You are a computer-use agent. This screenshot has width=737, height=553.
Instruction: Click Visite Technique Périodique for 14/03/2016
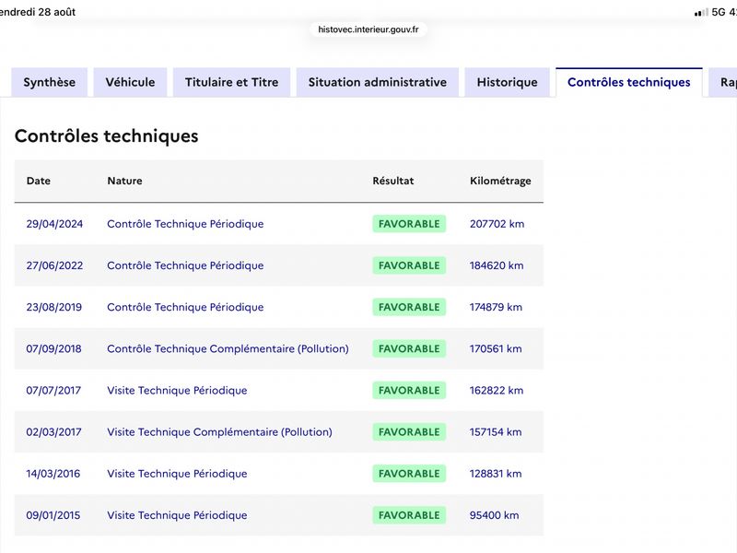[x=177, y=474]
